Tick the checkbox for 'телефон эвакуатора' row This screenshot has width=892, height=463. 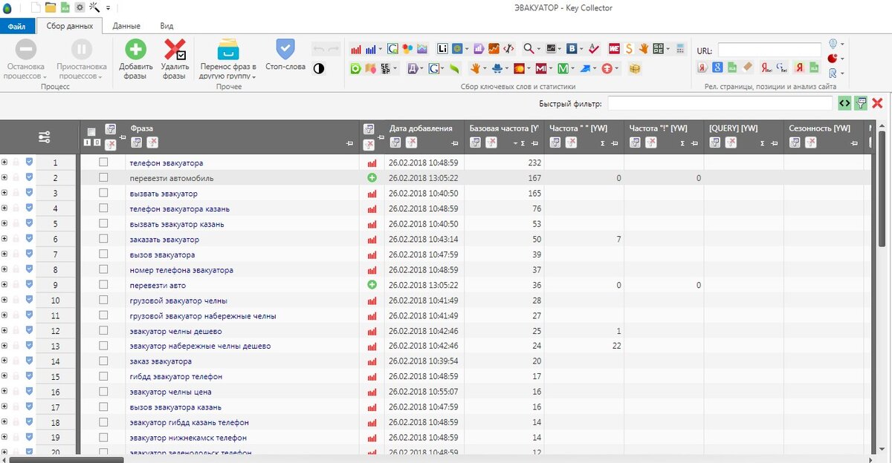coord(103,162)
